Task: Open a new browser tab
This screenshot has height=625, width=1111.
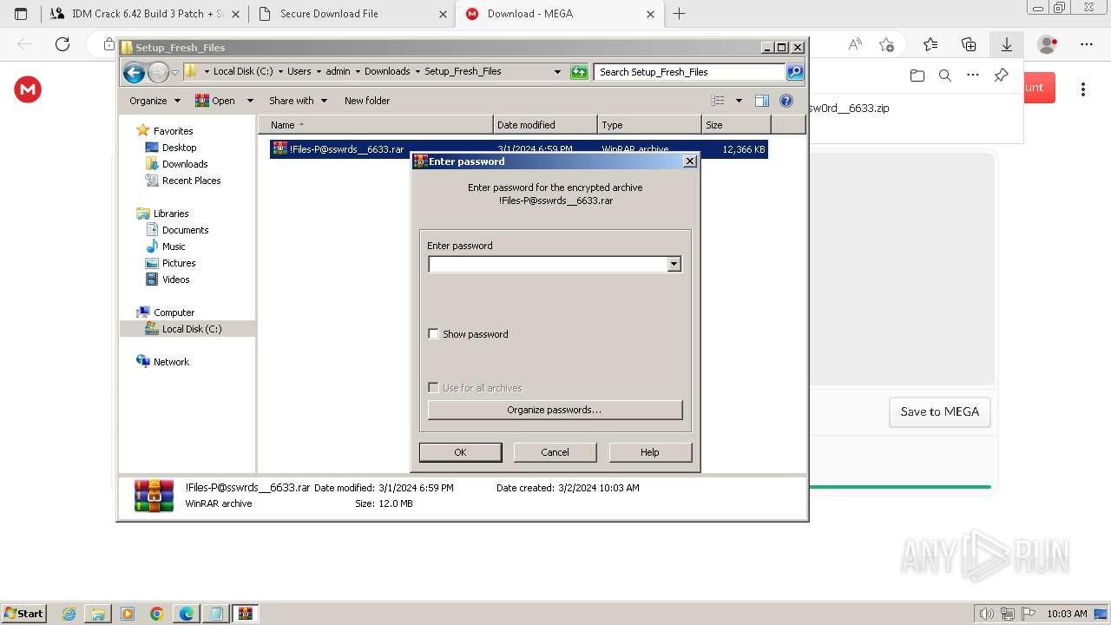Action: coord(679,14)
